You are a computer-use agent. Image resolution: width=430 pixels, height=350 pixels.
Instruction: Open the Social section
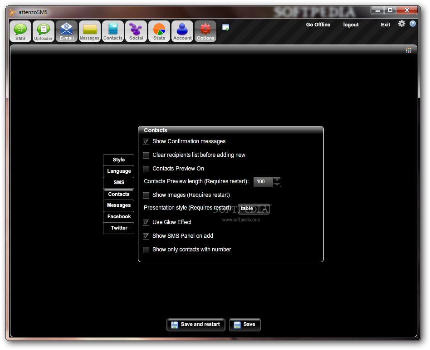[x=136, y=31]
